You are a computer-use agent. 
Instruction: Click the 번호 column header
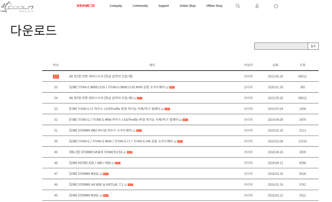click(x=56, y=65)
